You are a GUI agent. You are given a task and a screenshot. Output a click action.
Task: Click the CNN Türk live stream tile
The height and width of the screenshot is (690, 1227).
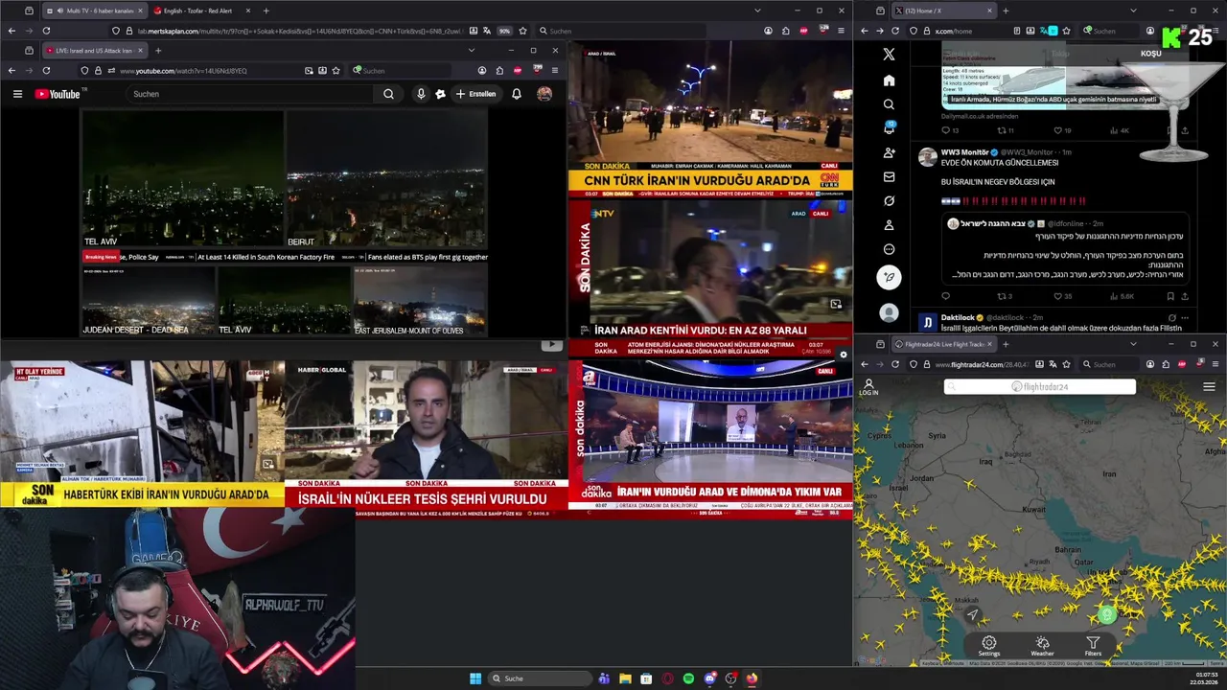[x=710, y=119]
